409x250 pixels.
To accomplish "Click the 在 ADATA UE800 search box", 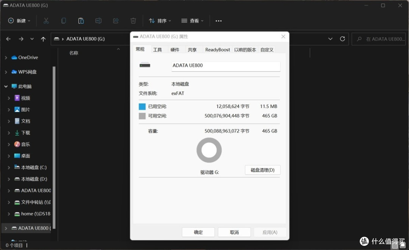I will click(x=379, y=39).
